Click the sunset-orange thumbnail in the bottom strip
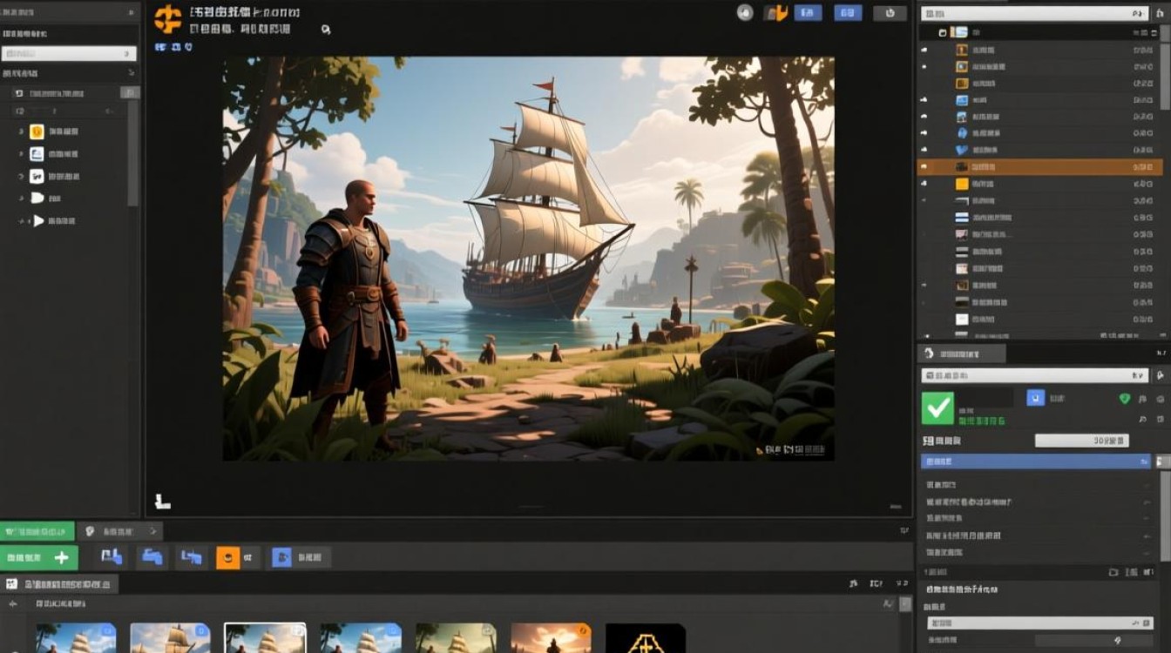The width and height of the screenshot is (1171, 653). [x=551, y=638]
